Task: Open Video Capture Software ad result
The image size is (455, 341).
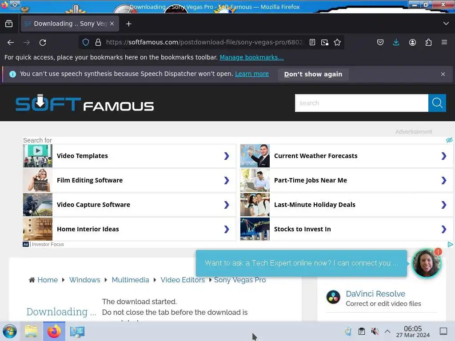Action: click(129, 205)
